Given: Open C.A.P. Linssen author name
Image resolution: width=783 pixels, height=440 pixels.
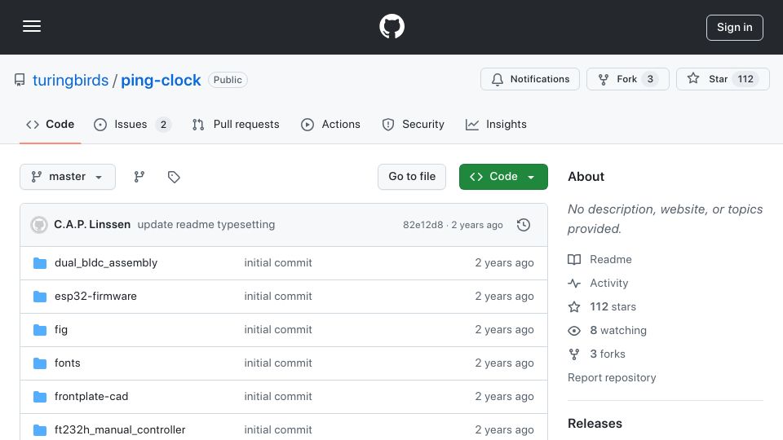Looking at the screenshot, I should pos(92,225).
